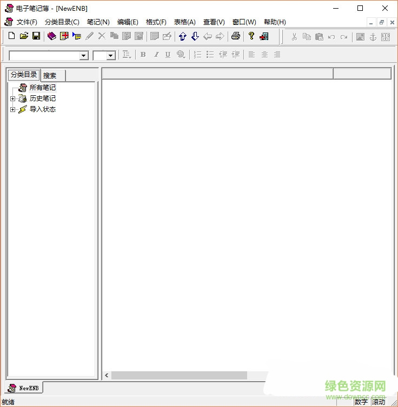The width and height of the screenshot is (398, 407).
Task: Click the undo arrow icon
Action: pos(331,37)
